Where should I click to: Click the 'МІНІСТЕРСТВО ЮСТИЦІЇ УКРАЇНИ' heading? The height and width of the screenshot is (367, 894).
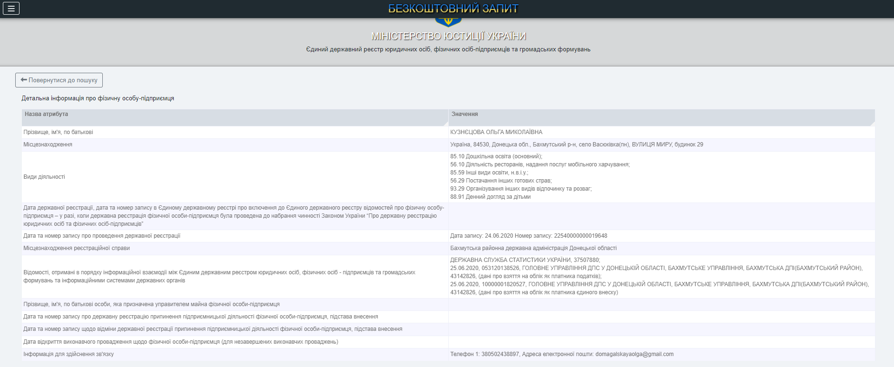pos(448,36)
